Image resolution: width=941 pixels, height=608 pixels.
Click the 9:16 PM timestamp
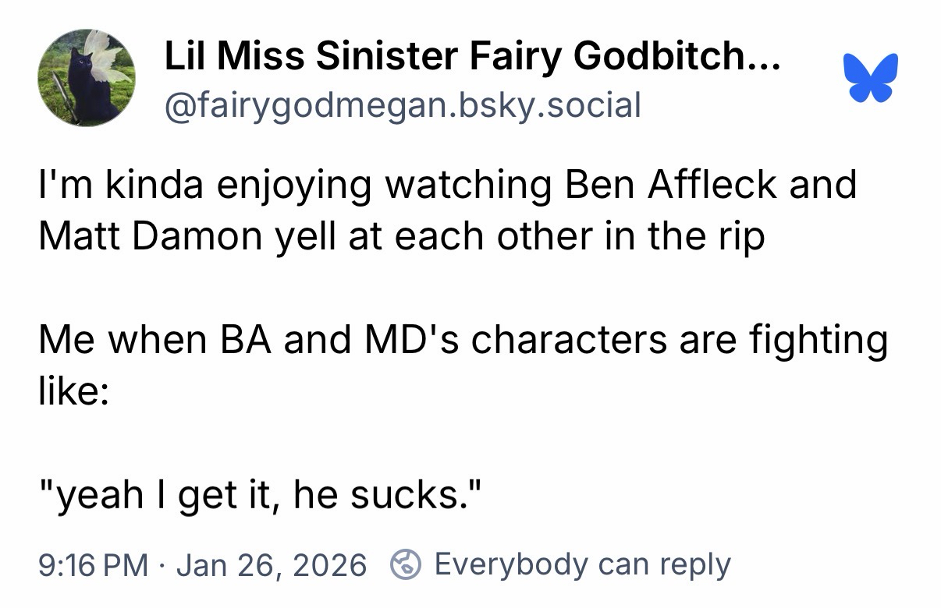pyautogui.click(x=94, y=564)
